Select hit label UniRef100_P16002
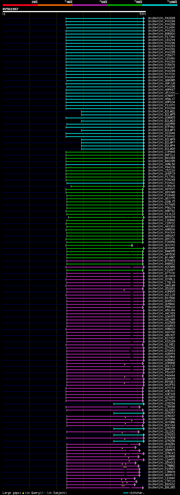 (x=161, y=136)
